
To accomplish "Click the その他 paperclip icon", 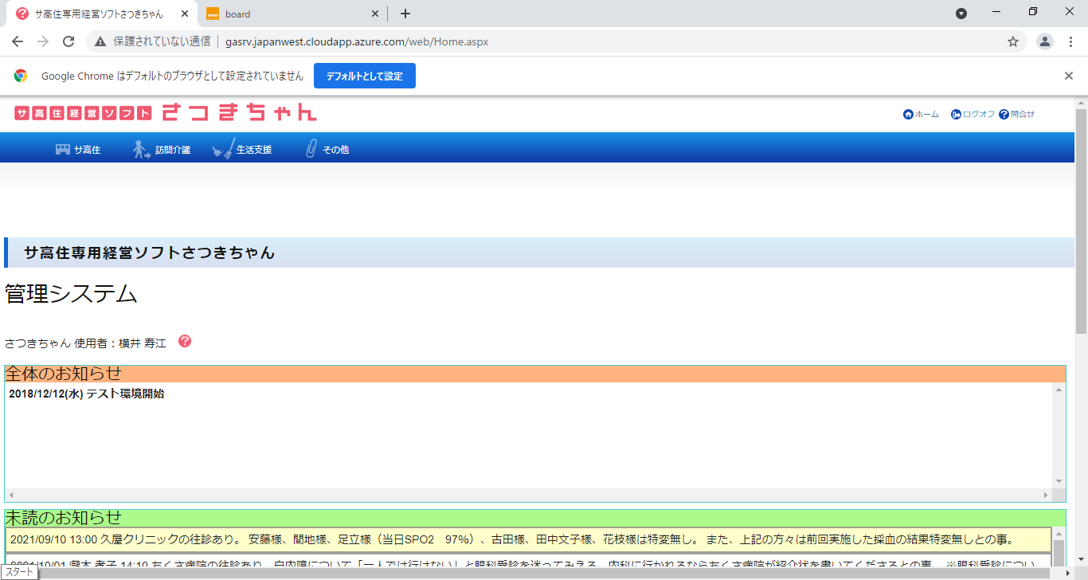I will click(x=311, y=149).
